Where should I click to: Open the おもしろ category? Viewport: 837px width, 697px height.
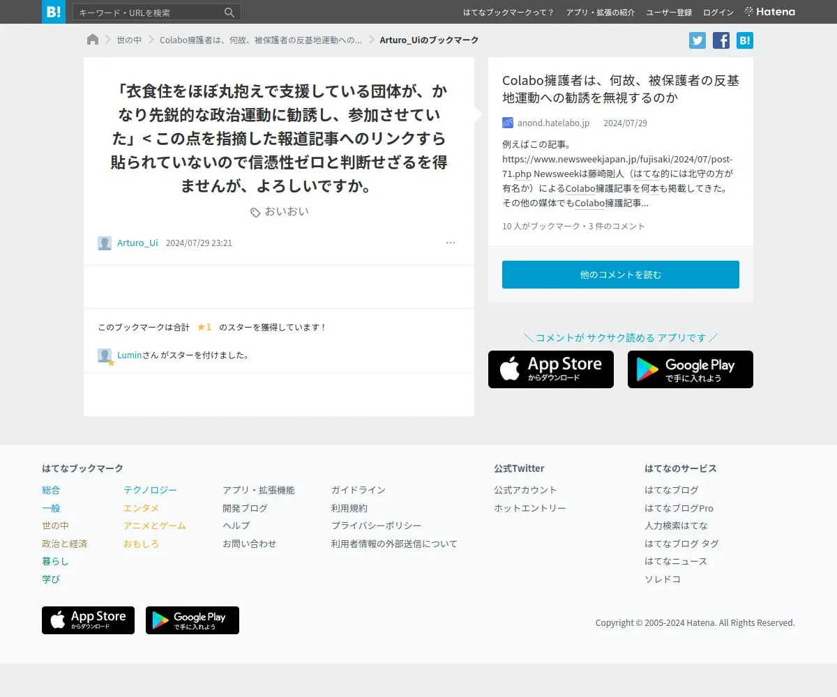(142, 544)
